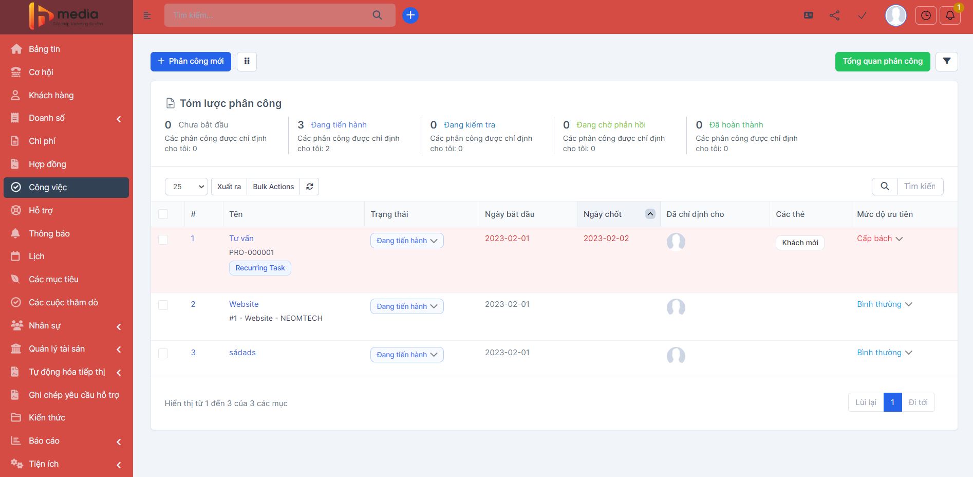Viewport: 973px width, 477px height.
Task: Click the b media logo
Action: (x=66, y=16)
